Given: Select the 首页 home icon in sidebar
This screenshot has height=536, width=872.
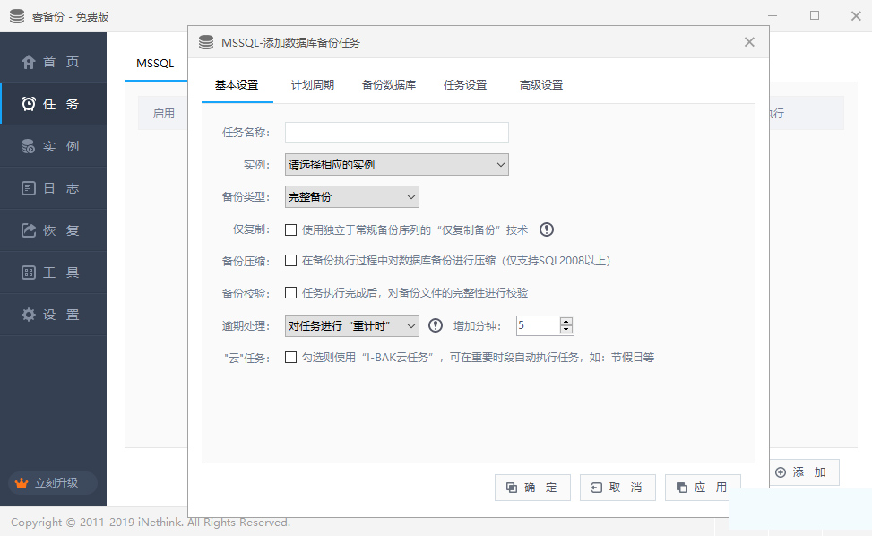Looking at the screenshot, I should (x=31, y=60).
